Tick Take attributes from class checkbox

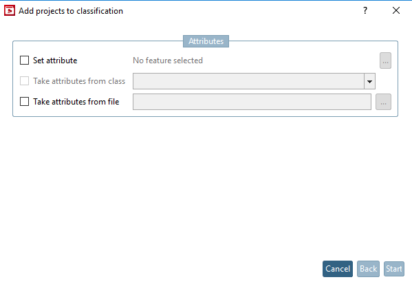(25, 81)
